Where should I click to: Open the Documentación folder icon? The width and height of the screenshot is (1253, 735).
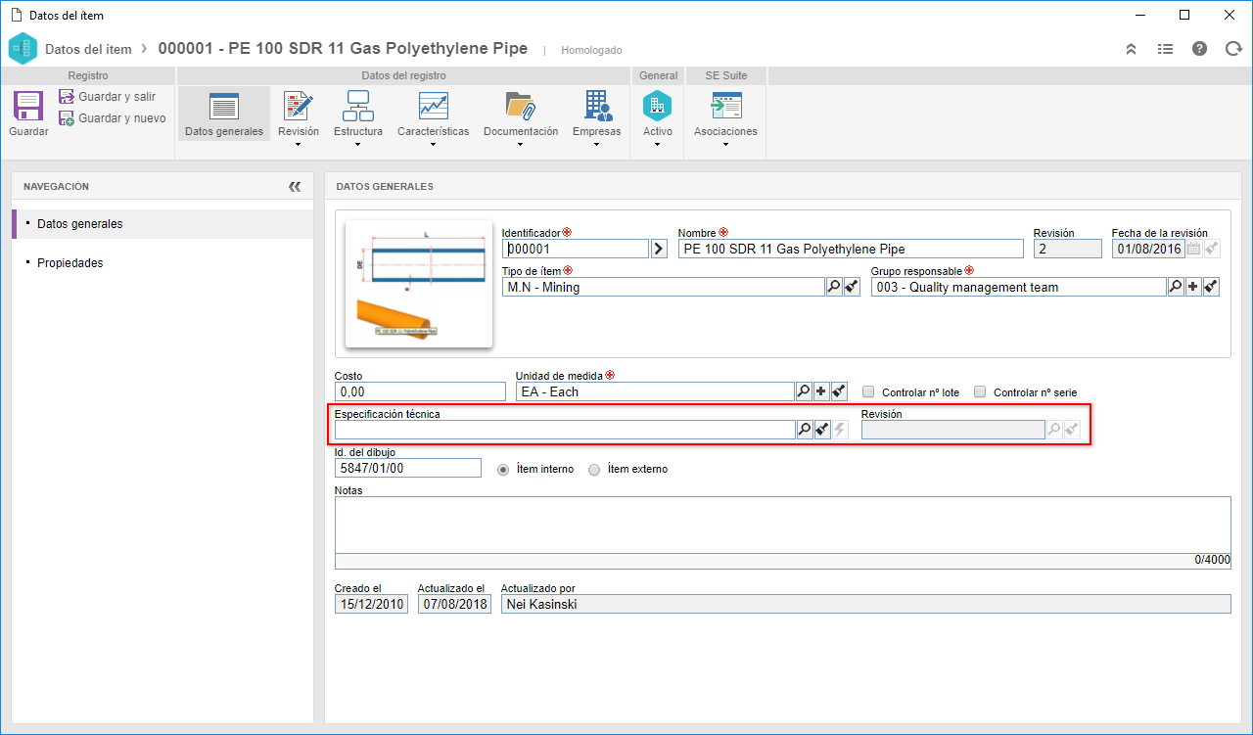520,106
